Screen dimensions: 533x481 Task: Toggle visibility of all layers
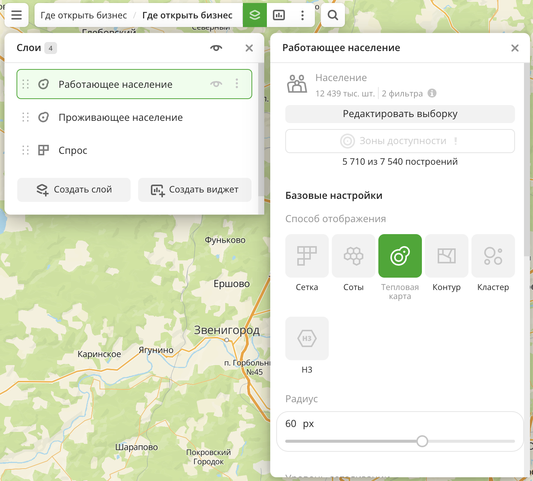[216, 48]
